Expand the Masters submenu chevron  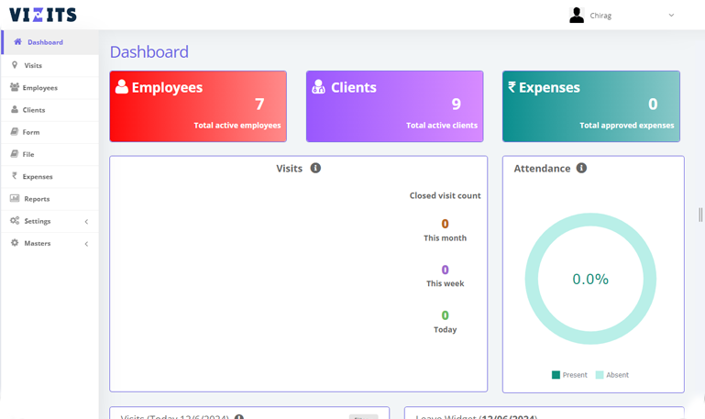[x=86, y=244]
